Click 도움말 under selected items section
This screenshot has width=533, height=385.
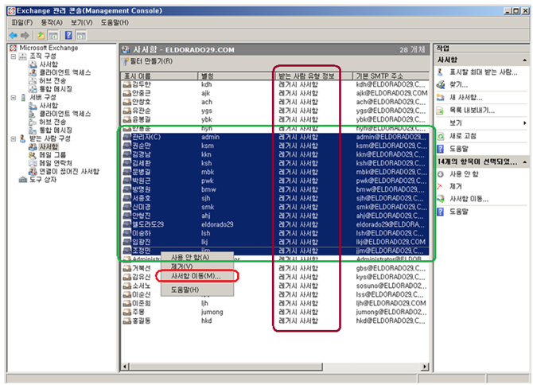click(459, 212)
